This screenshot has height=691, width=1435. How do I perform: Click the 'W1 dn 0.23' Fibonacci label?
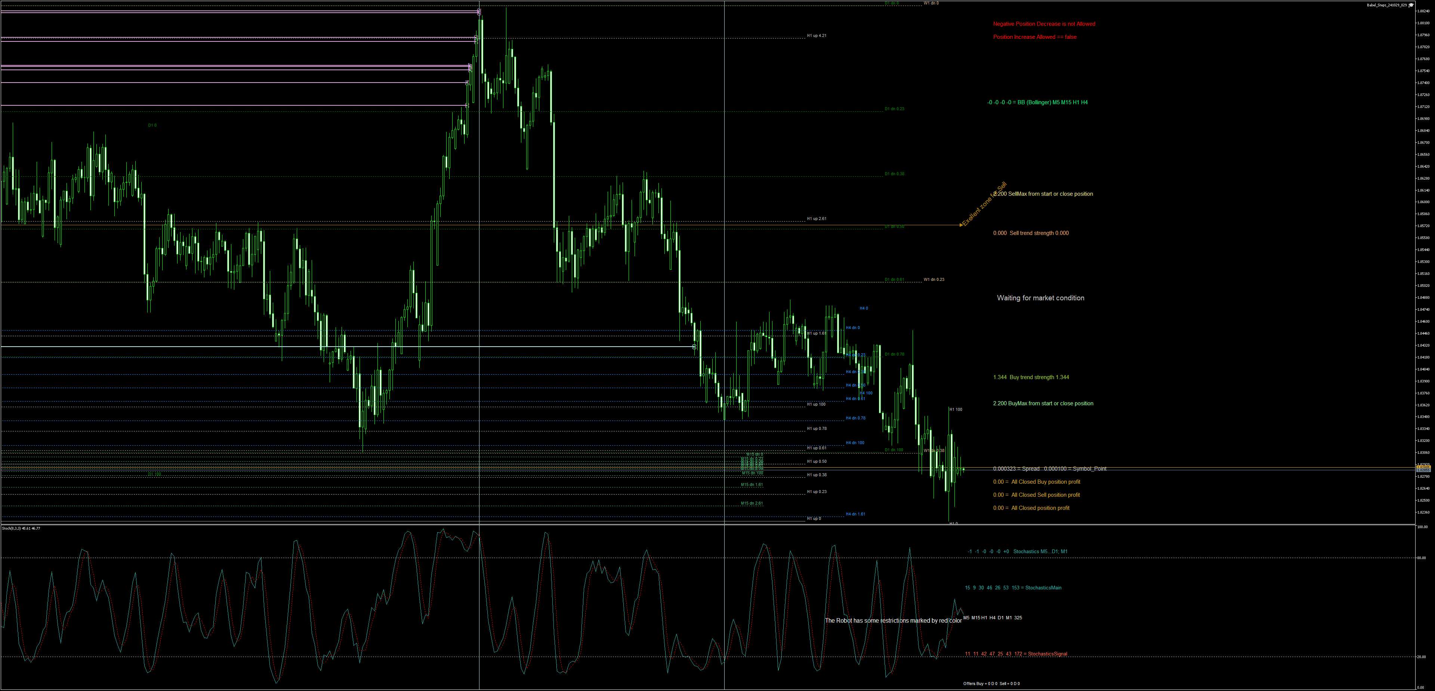pos(933,279)
